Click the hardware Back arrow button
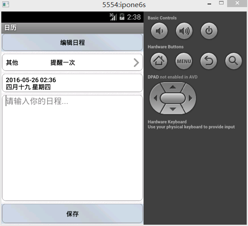Viewport: 248px width, 226px height. (208, 61)
